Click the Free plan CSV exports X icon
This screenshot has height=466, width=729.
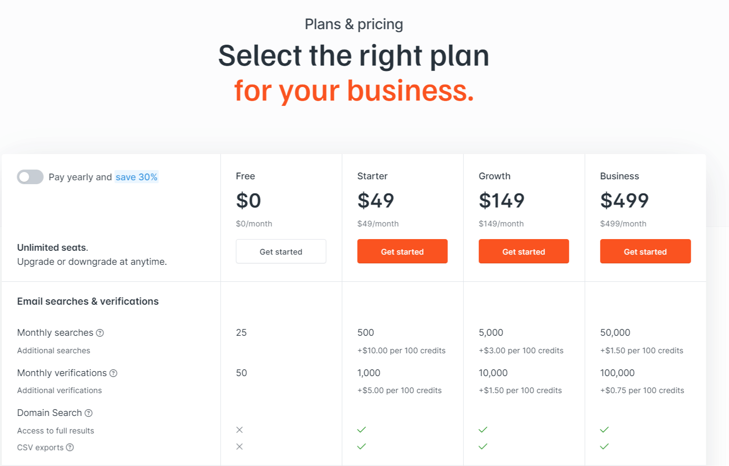[x=239, y=447]
